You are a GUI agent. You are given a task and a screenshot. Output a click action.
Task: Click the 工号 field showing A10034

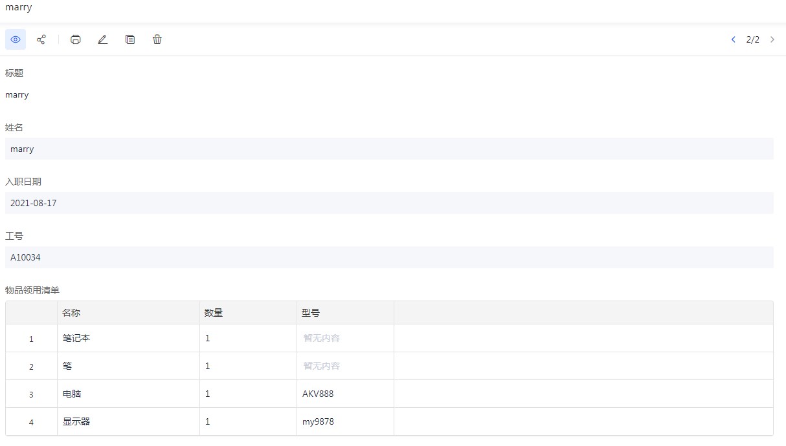tap(388, 257)
